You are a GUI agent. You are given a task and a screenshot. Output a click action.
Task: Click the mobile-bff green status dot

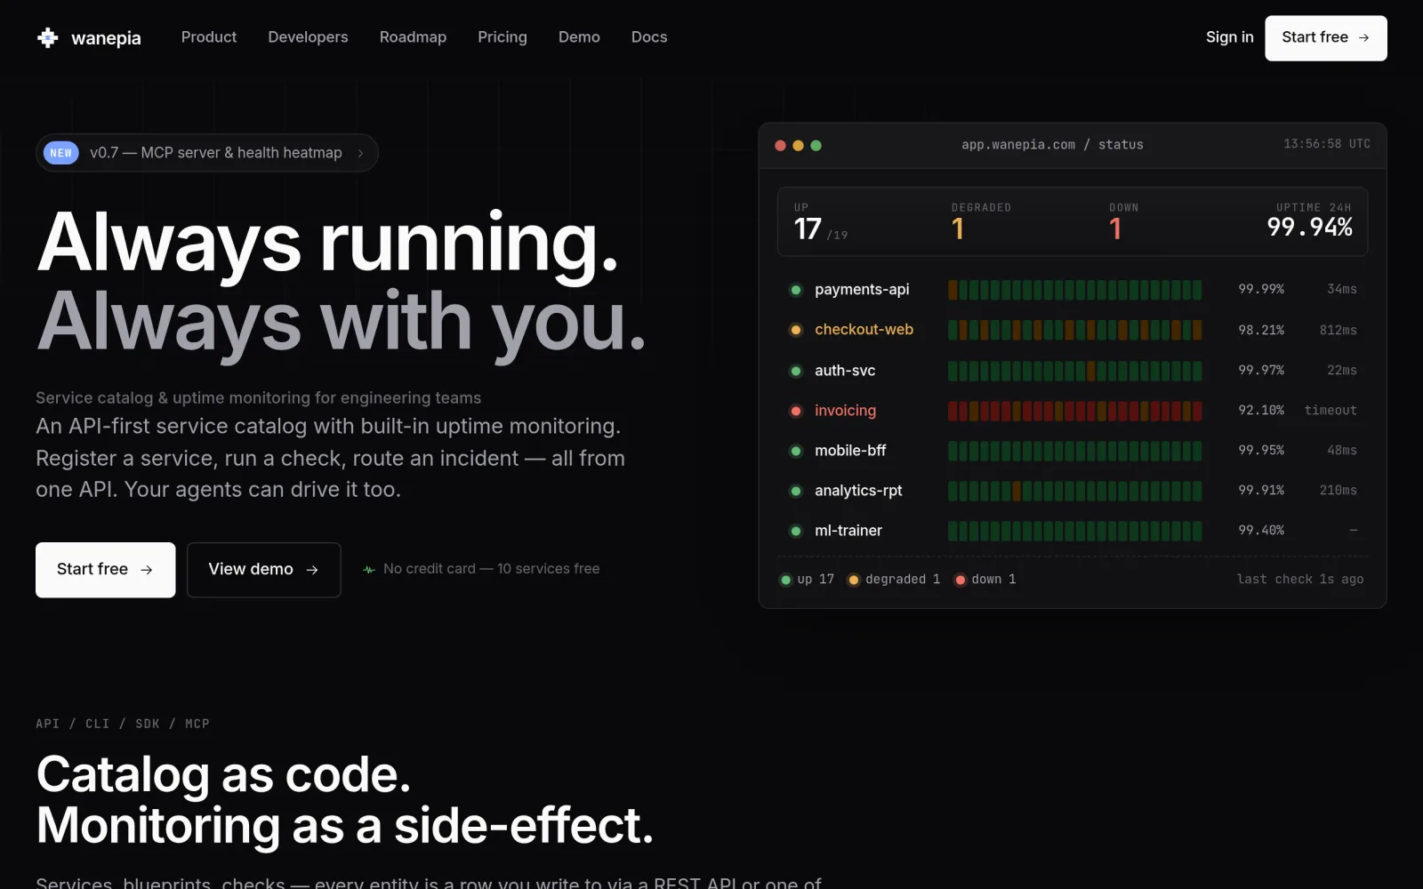coord(796,451)
